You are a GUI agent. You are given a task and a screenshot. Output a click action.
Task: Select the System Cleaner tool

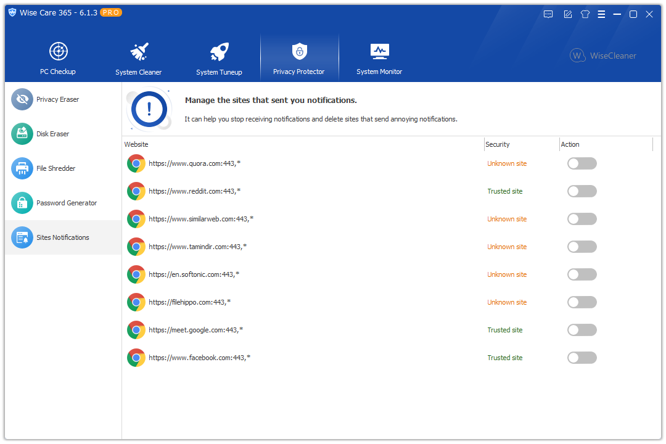[x=138, y=57]
